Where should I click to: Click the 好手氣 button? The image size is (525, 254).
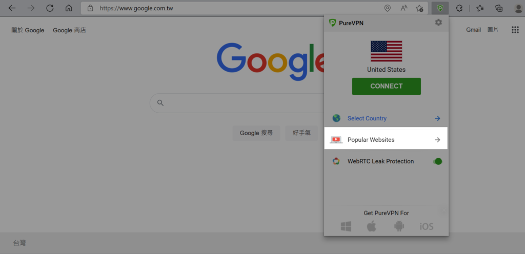click(x=301, y=133)
